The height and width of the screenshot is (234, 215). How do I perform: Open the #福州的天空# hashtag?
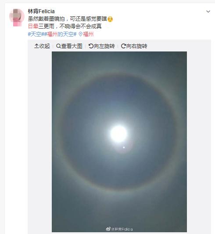tap(60, 34)
